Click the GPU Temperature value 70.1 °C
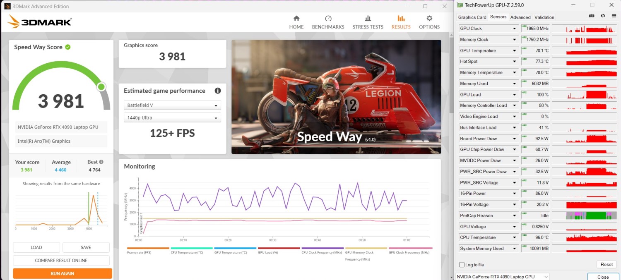 pos(542,51)
